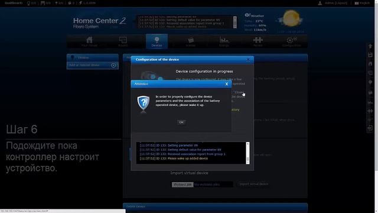Click the puzzle icon in right edge toolbar
Image resolution: width=378 pixels, height=213 pixels.
(x=370, y=111)
